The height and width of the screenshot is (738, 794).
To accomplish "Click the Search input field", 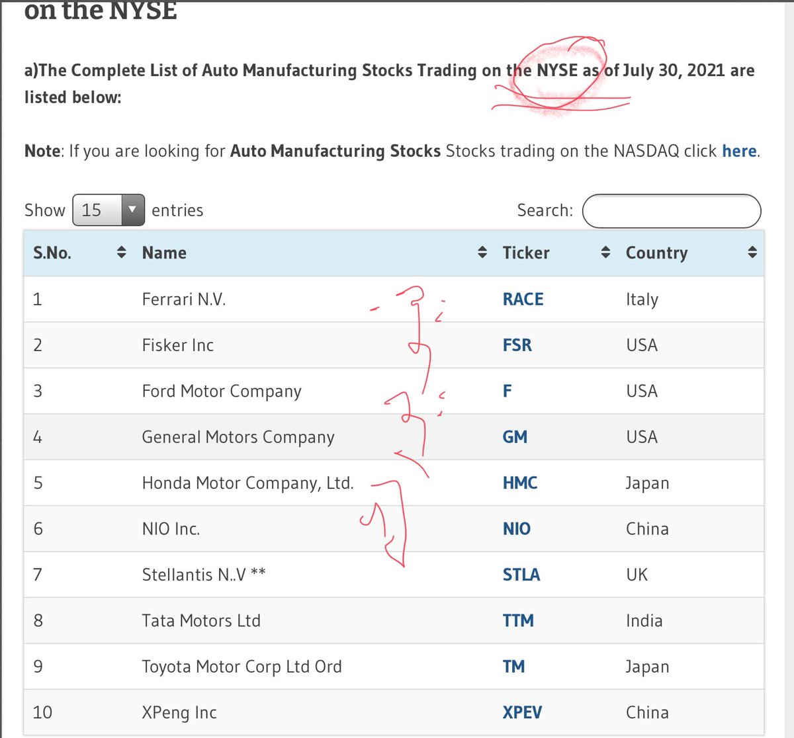I will coord(672,211).
